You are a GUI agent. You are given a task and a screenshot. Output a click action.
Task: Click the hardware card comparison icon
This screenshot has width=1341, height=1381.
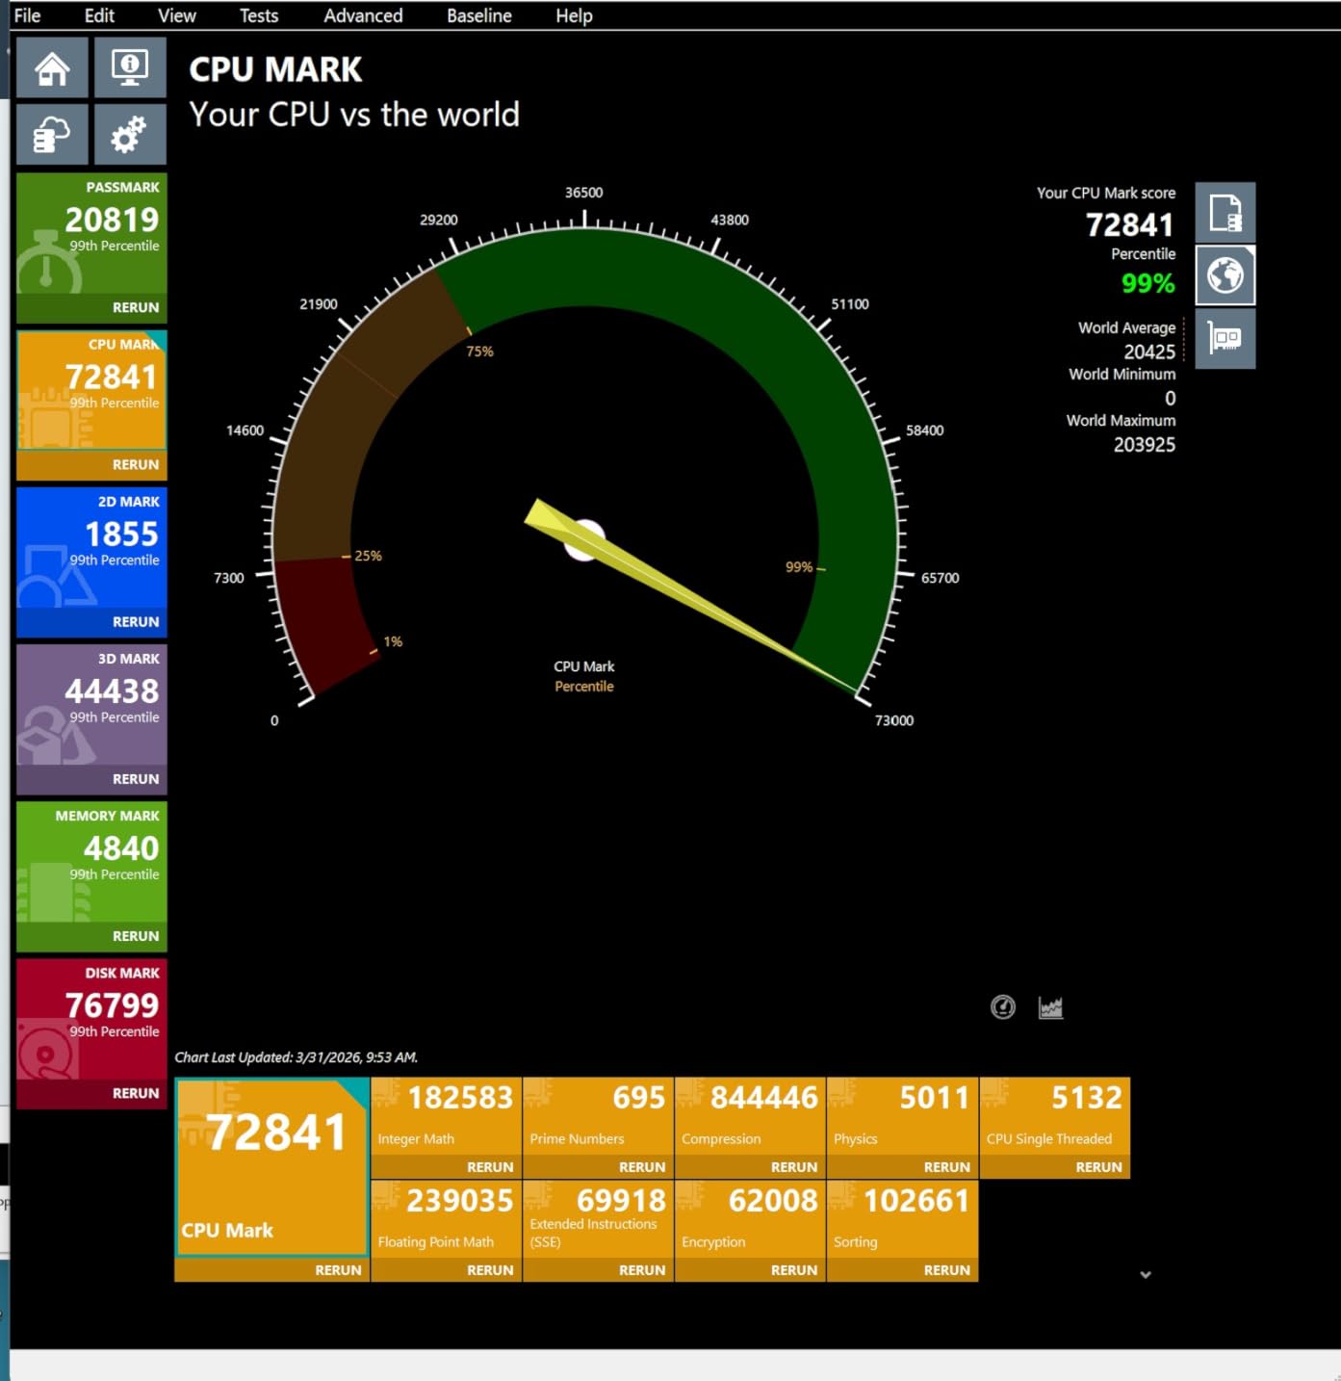[x=1225, y=339]
